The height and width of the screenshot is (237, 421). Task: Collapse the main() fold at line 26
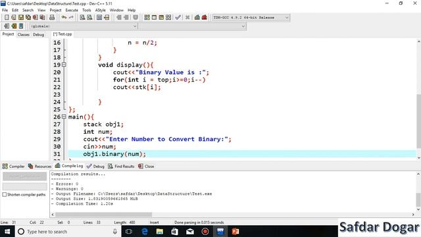pyautogui.click(x=64, y=117)
